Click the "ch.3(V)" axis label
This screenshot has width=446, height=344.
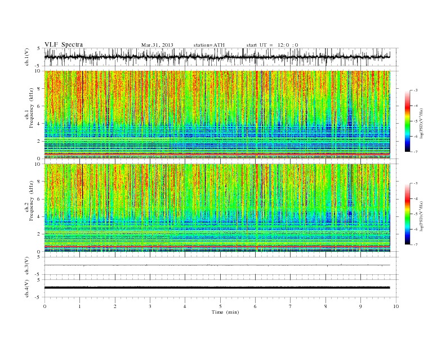[27, 266]
